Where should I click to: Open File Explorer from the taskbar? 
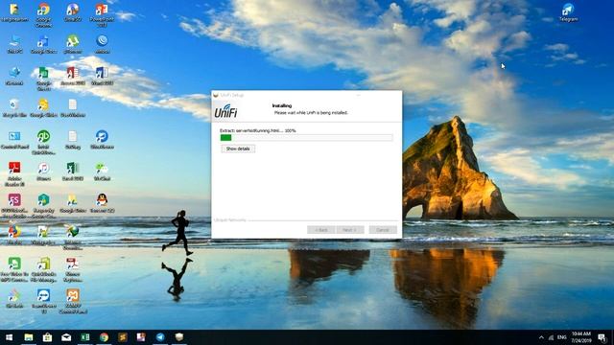tap(28, 337)
